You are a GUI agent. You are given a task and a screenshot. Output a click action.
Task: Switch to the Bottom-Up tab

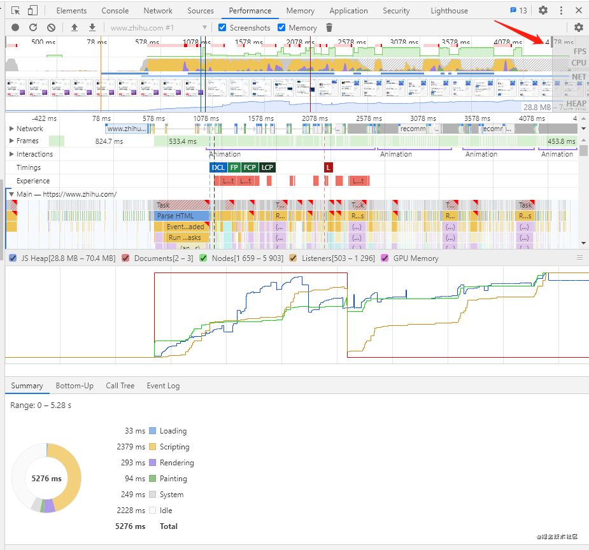pyautogui.click(x=75, y=386)
